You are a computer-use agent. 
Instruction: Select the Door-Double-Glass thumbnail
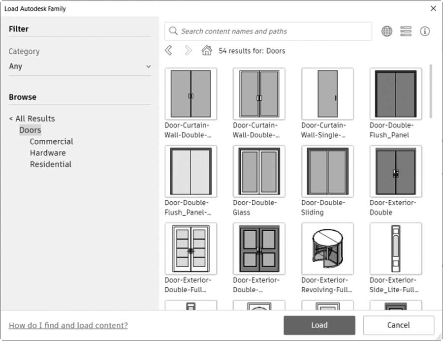tap(259, 171)
